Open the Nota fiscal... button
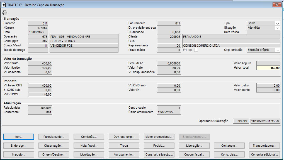284x160 pixels. pos(89,146)
